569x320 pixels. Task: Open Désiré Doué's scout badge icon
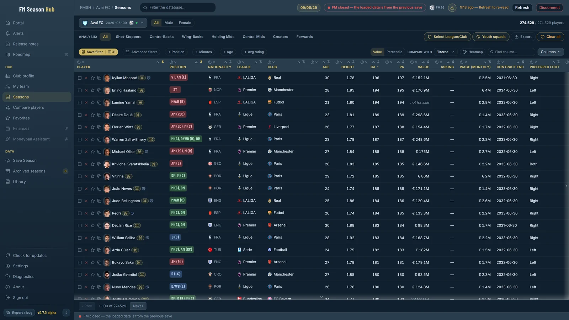click(138, 115)
